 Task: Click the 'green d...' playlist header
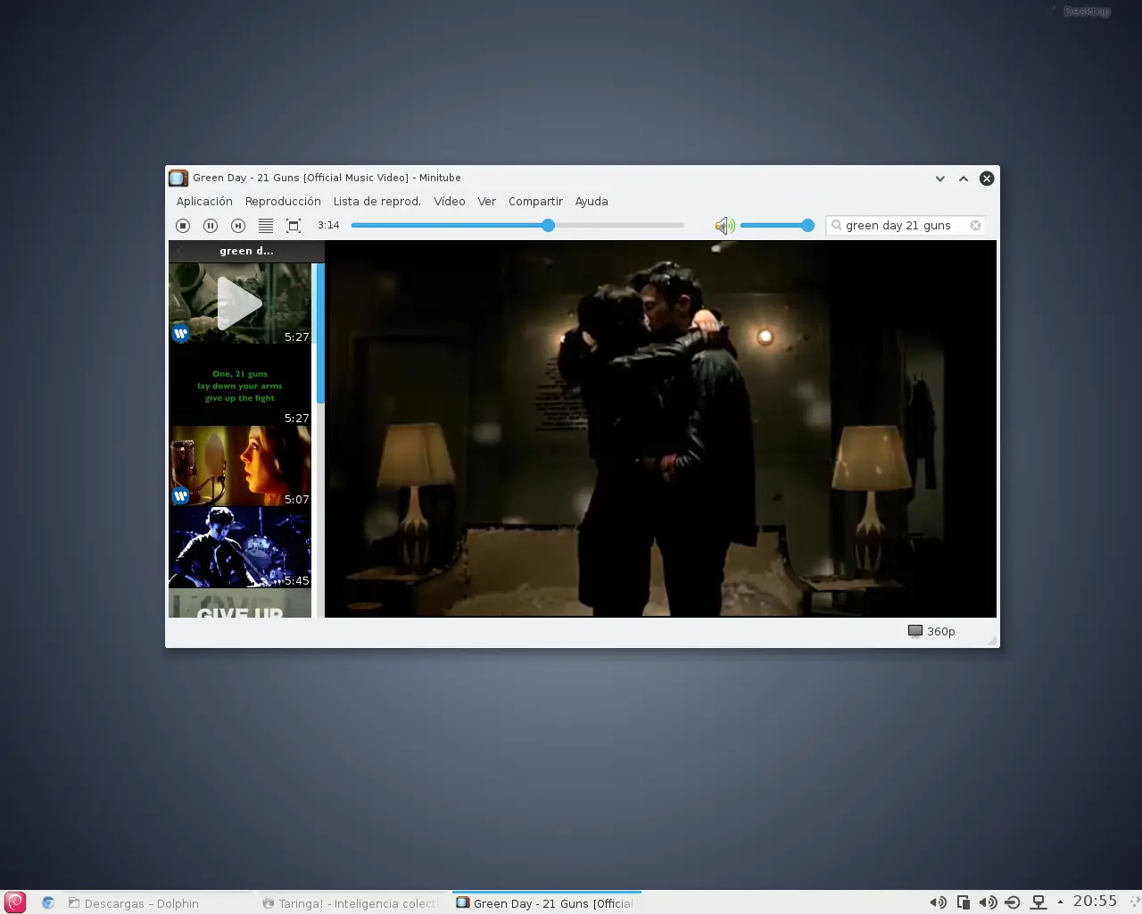coord(246,251)
